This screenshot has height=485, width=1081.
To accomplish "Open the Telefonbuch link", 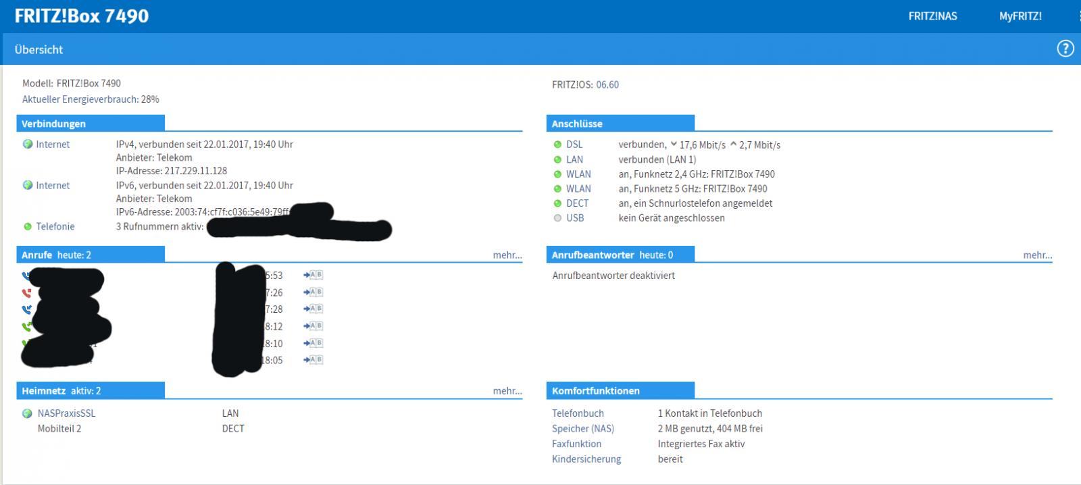I will coord(578,413).
